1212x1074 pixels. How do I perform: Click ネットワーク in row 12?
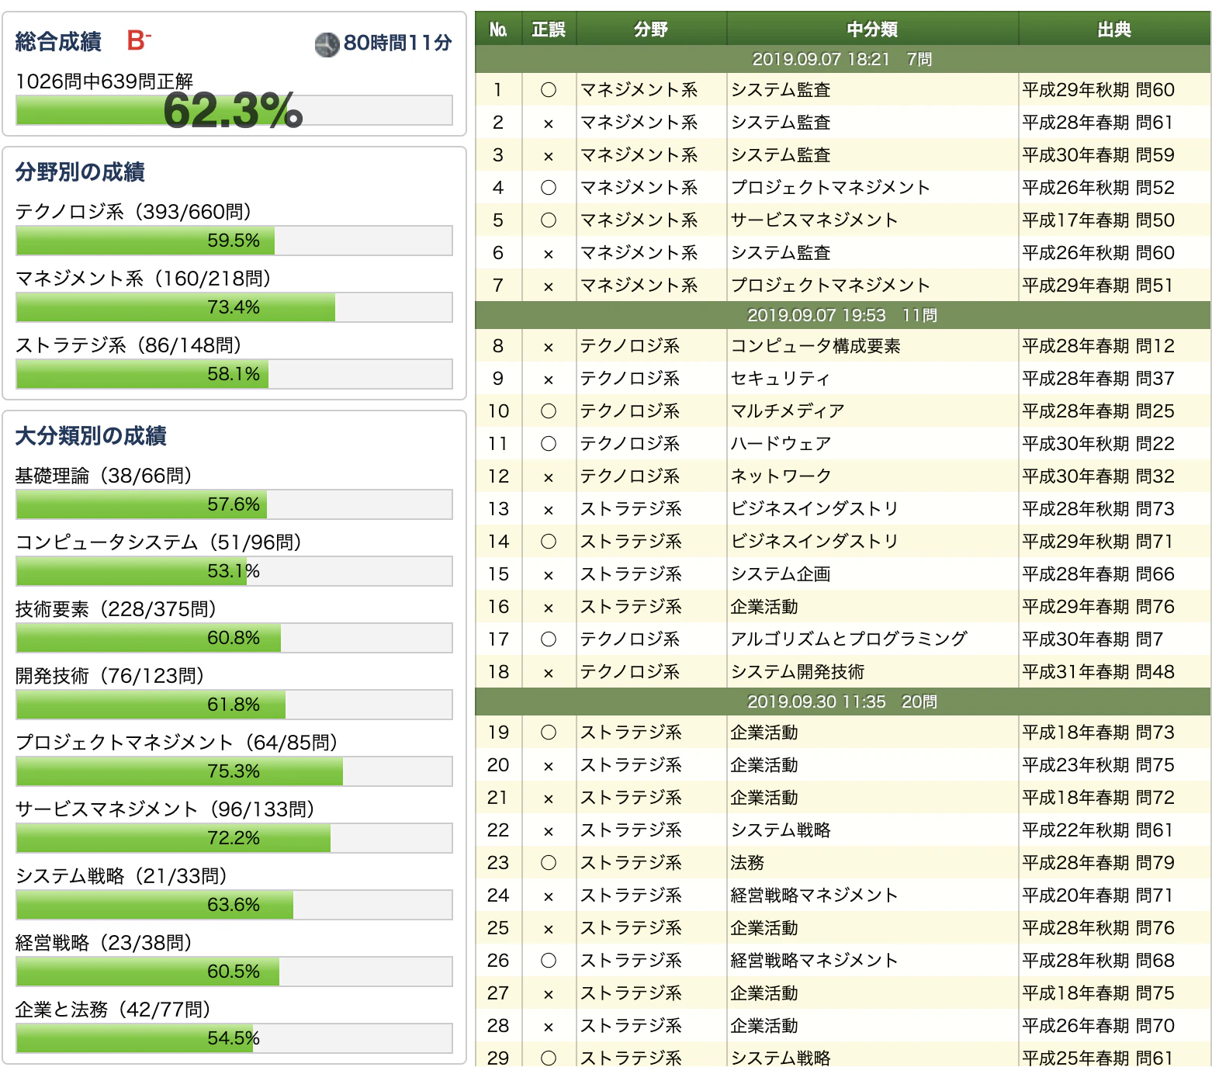[x=781, y=476]
